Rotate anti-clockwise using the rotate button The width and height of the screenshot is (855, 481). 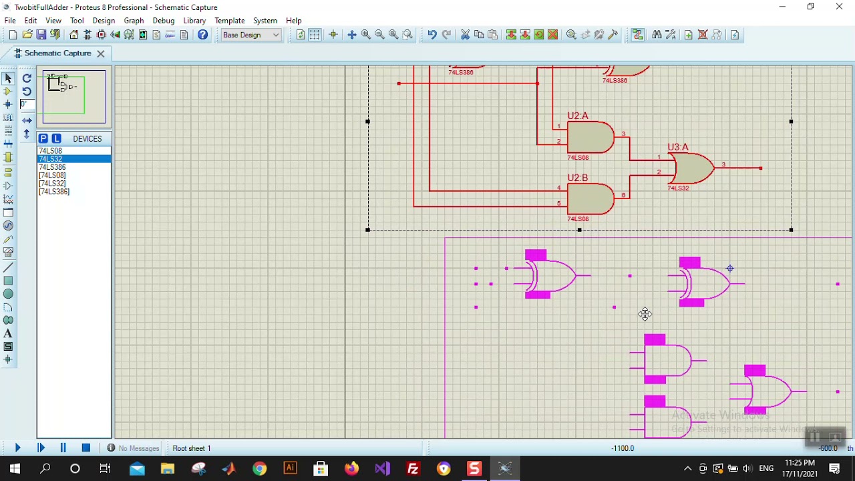(x=27, y=92)
